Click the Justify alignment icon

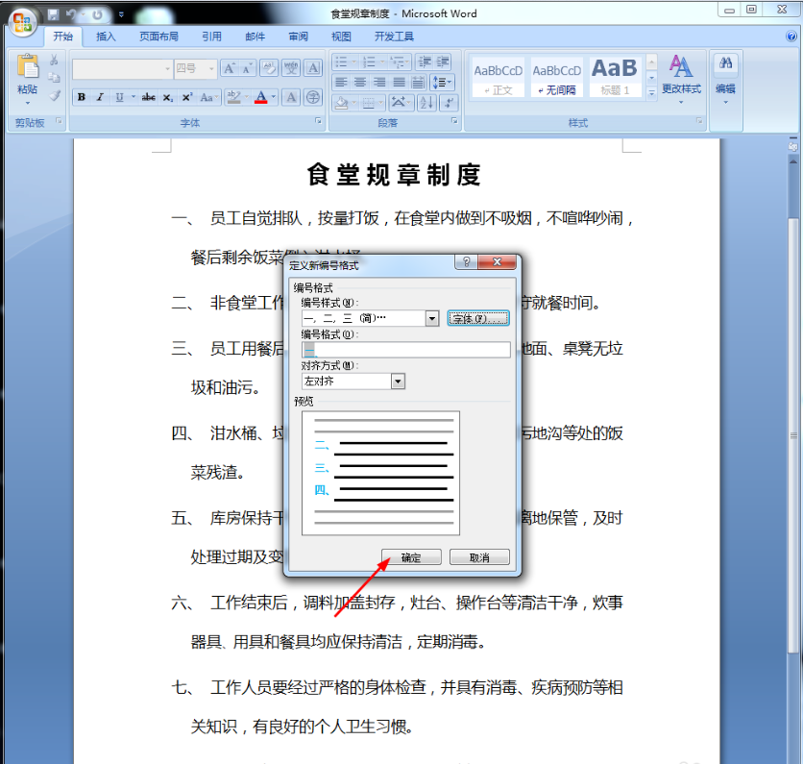[x=399, y=82]
